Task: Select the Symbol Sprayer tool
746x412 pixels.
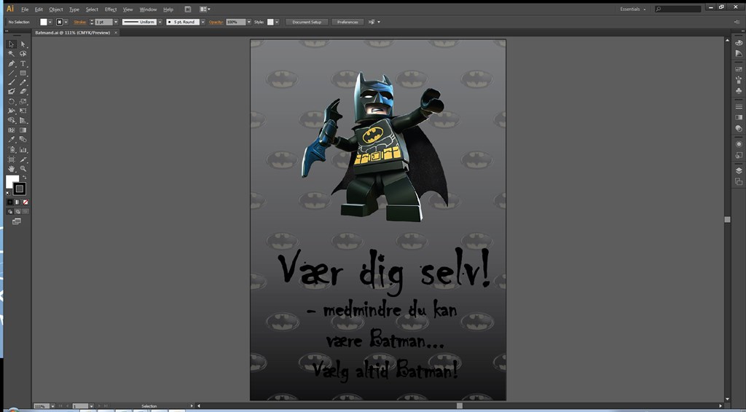Action: tap(12, 150)
